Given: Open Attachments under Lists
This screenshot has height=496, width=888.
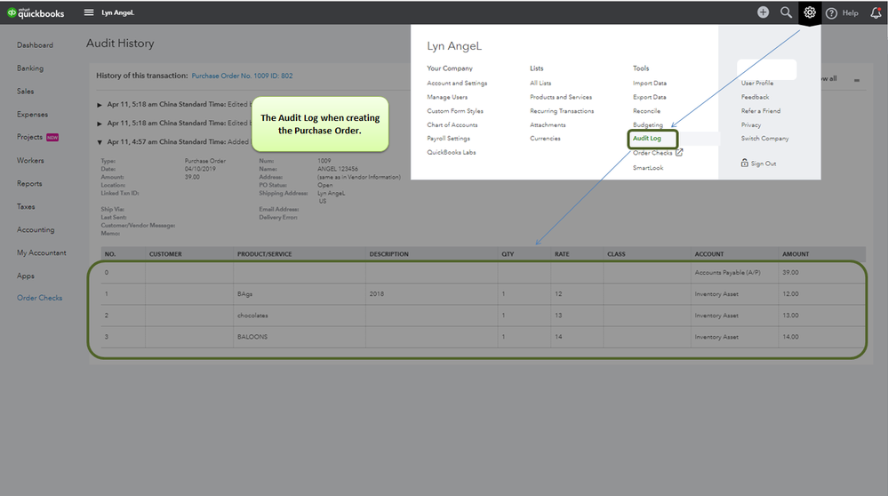Looking at the screenshot, I should tap(548, 124).
